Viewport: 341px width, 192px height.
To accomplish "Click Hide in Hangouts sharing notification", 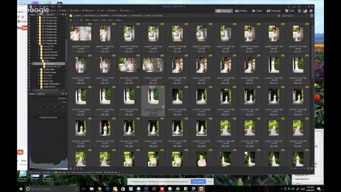I will click(209, 181).
